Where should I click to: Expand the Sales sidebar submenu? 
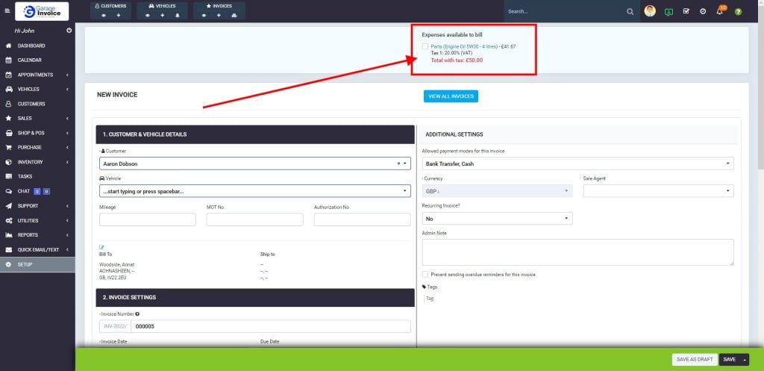pos(67,119)
